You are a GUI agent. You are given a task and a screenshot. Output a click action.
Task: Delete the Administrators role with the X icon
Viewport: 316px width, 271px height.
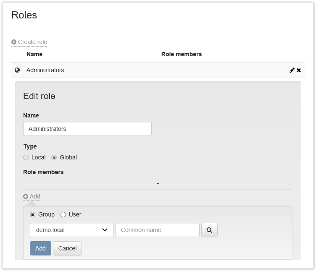299,70
